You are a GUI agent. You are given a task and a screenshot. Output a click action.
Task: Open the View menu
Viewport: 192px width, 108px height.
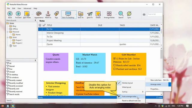tap(19, 8)
